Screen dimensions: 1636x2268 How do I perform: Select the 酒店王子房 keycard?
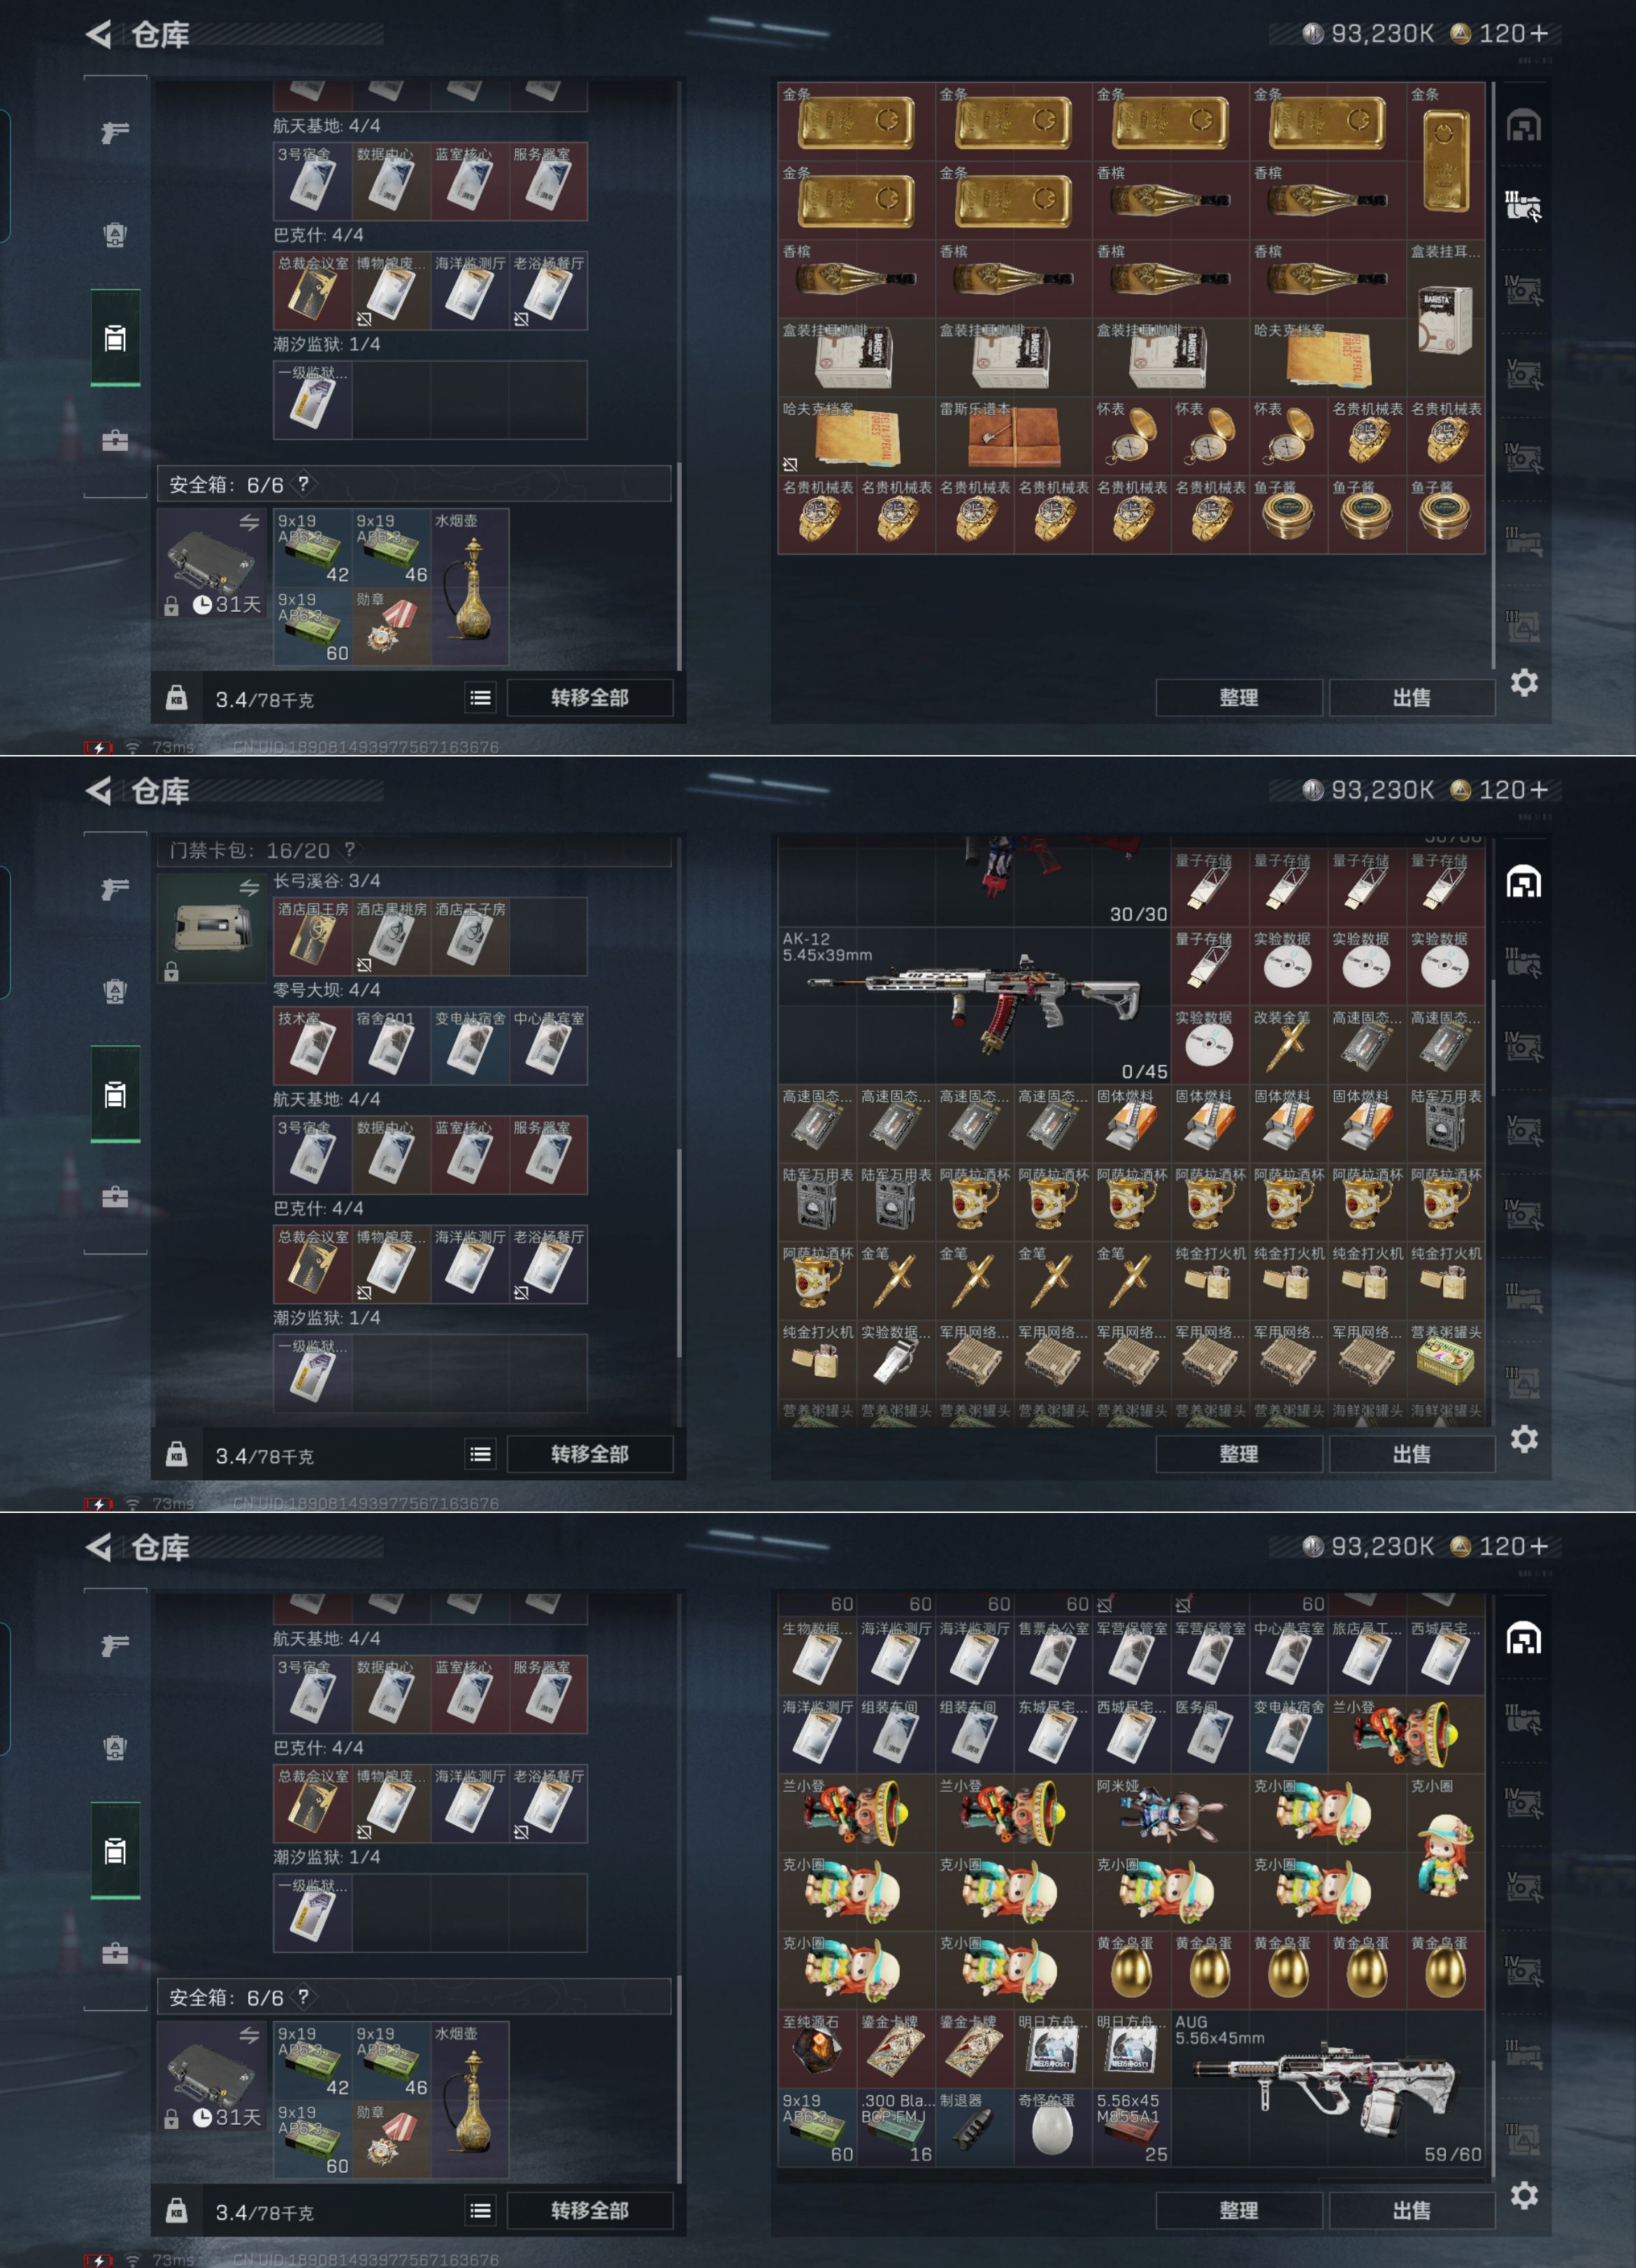pyautogui.click(x=470, y=937)
